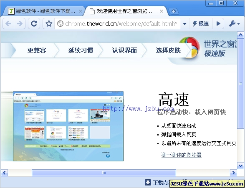The image size is (245, 188).
Task: Click the globe icon in the address bar
Action: [60, 24]
